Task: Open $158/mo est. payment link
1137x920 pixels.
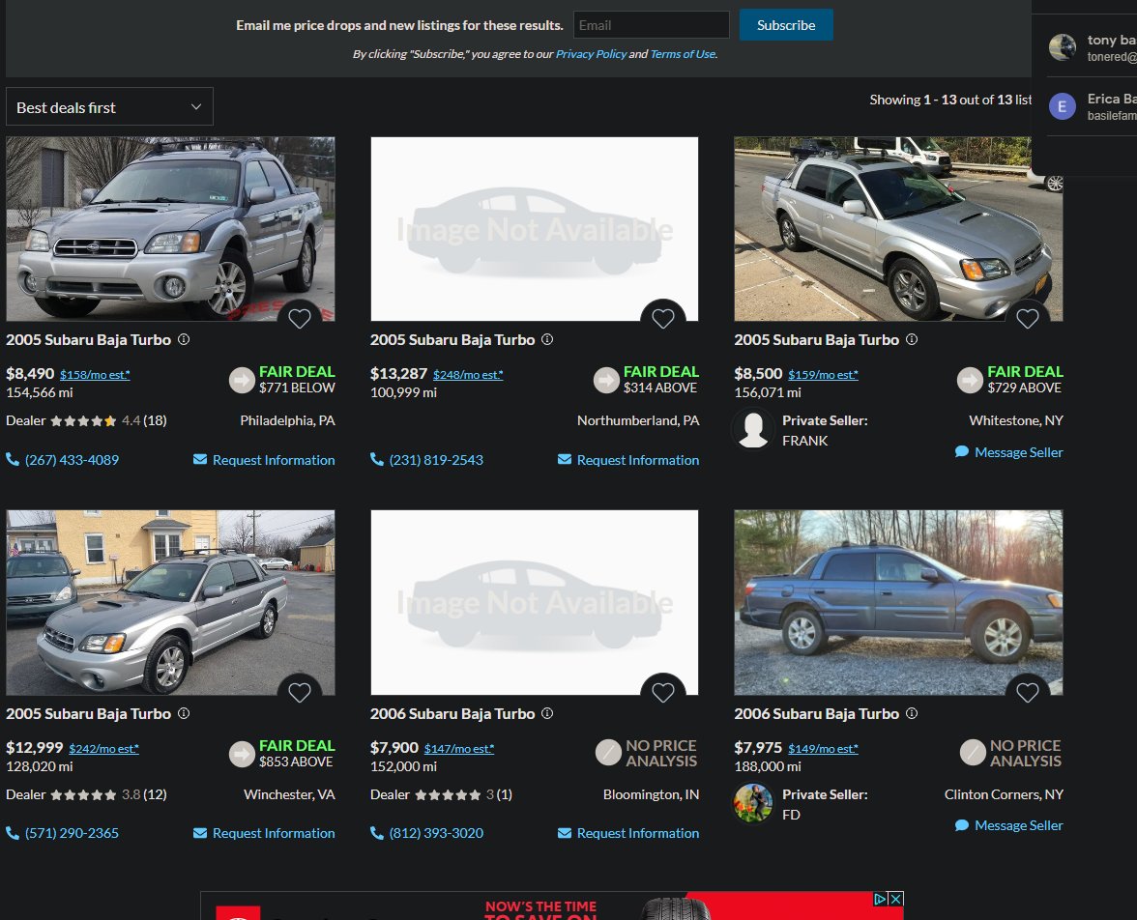Action: click(95, 375)
